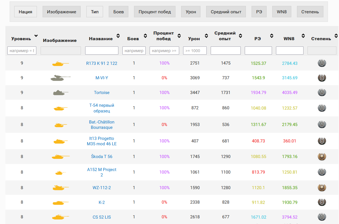Click the Название filter text box
Viewport: 339px width, 224px height.
click(102, 51)
